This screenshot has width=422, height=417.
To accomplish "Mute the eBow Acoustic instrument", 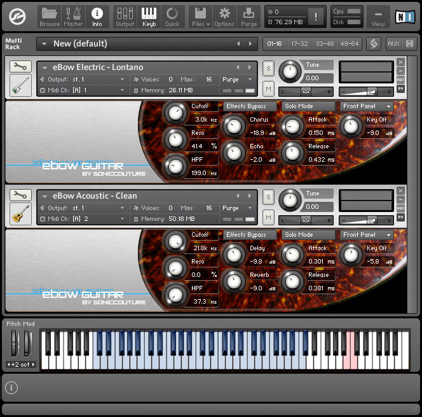I will [268, 217].
